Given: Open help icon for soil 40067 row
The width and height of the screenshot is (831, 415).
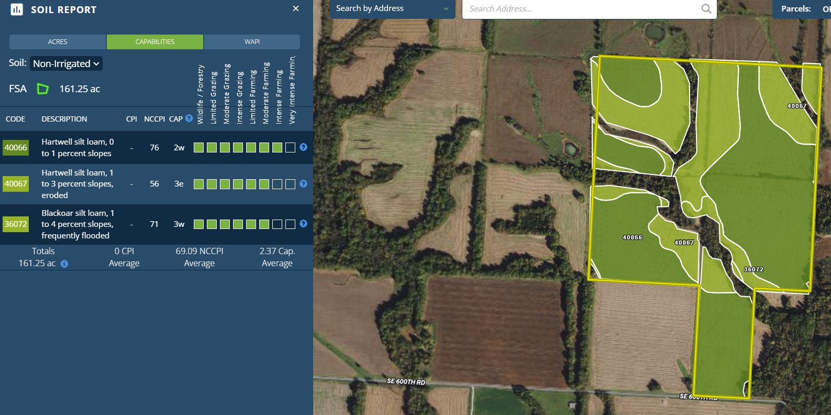Looking at the screenshot, I should (x=303, y=184).
